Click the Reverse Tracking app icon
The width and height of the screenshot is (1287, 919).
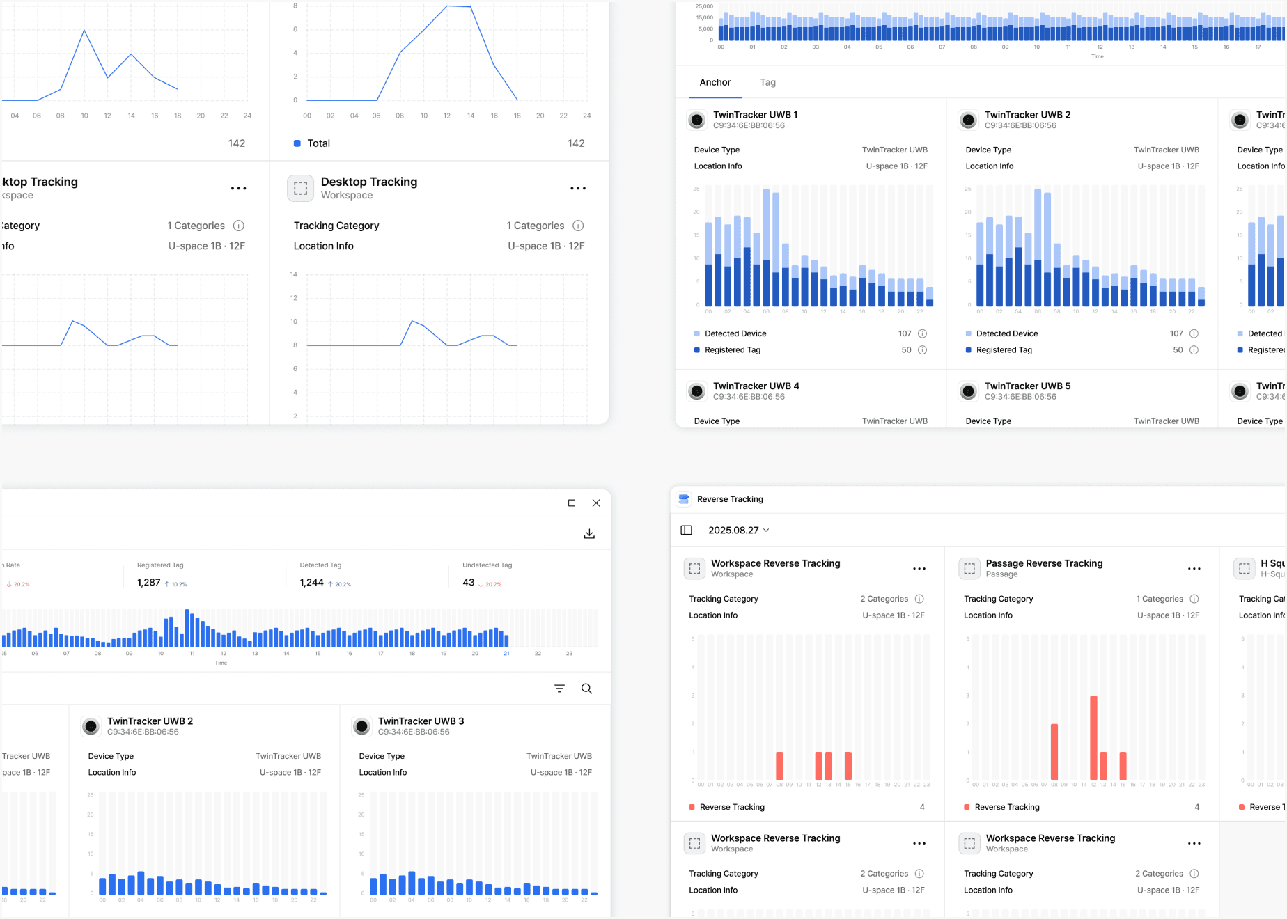pos(683,498)
